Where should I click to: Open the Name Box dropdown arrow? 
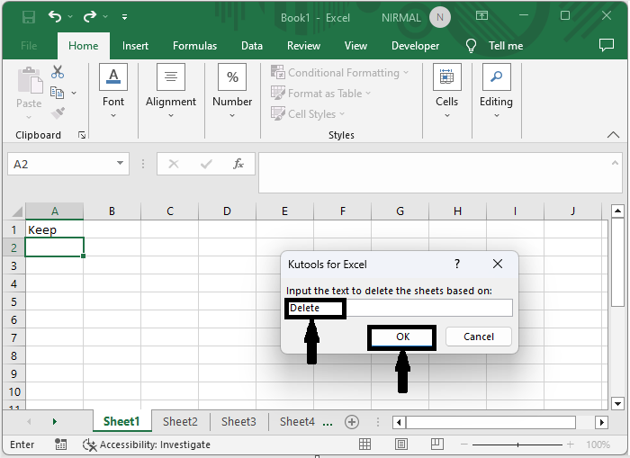[x=120, y=163]
